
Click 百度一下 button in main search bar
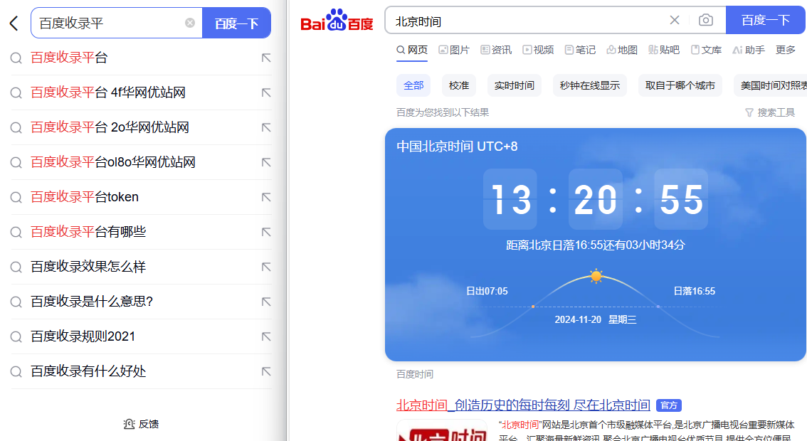tap(765, 20)
